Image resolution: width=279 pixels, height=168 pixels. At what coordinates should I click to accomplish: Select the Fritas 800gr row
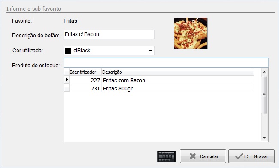click(x=159, y=88)
